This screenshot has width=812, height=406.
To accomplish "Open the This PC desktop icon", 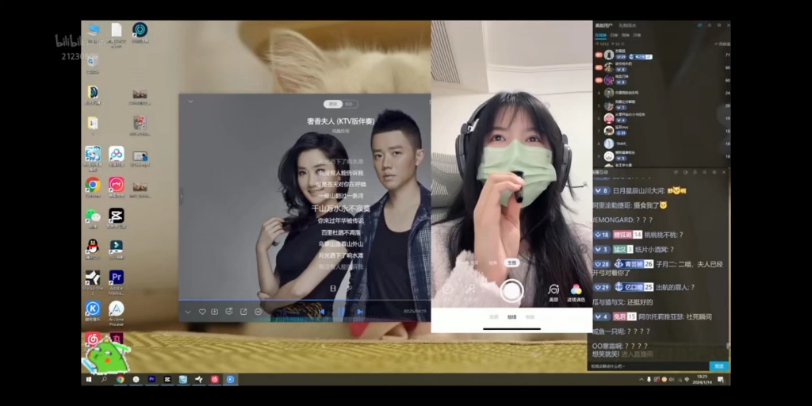I will coord(94,33).
